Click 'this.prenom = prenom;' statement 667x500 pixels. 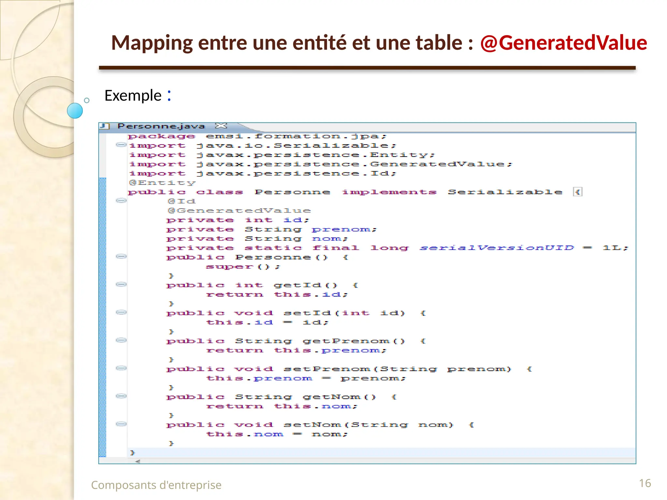(x=306, y=379)
